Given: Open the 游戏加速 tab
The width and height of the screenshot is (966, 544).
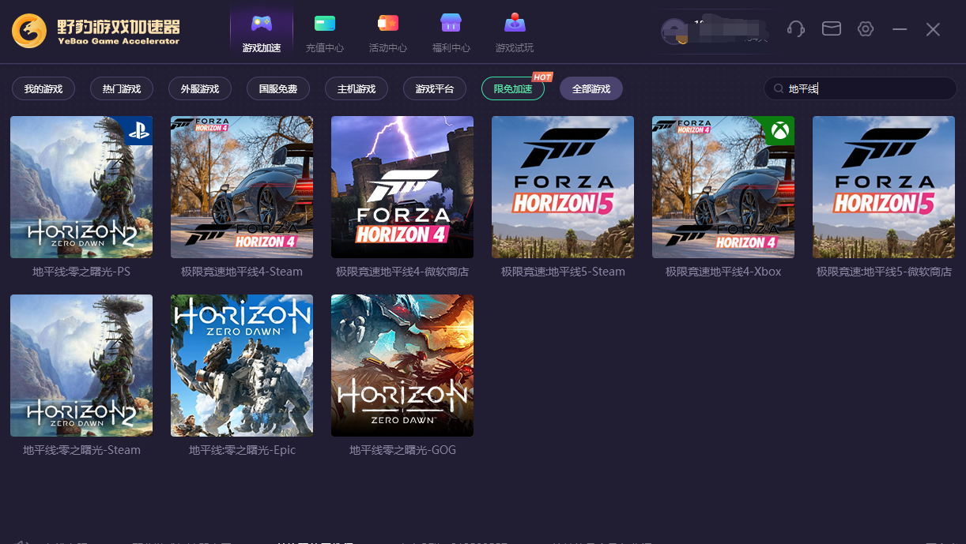Looking at the screenshot, I should pyautogui.click(x=262, y=32).
